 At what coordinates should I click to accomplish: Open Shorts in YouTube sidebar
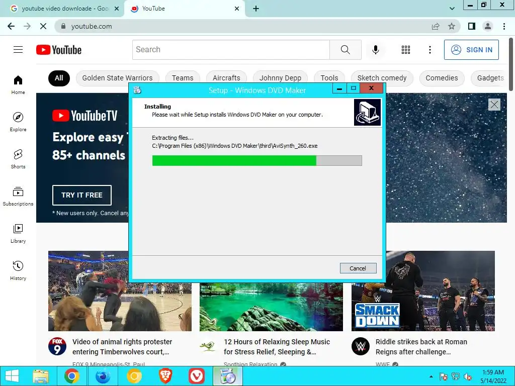coord(18,159)
